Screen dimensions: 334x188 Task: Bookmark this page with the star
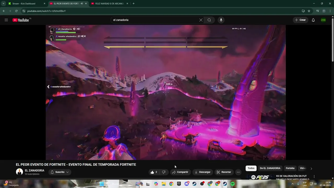click(x=309, y=11)
